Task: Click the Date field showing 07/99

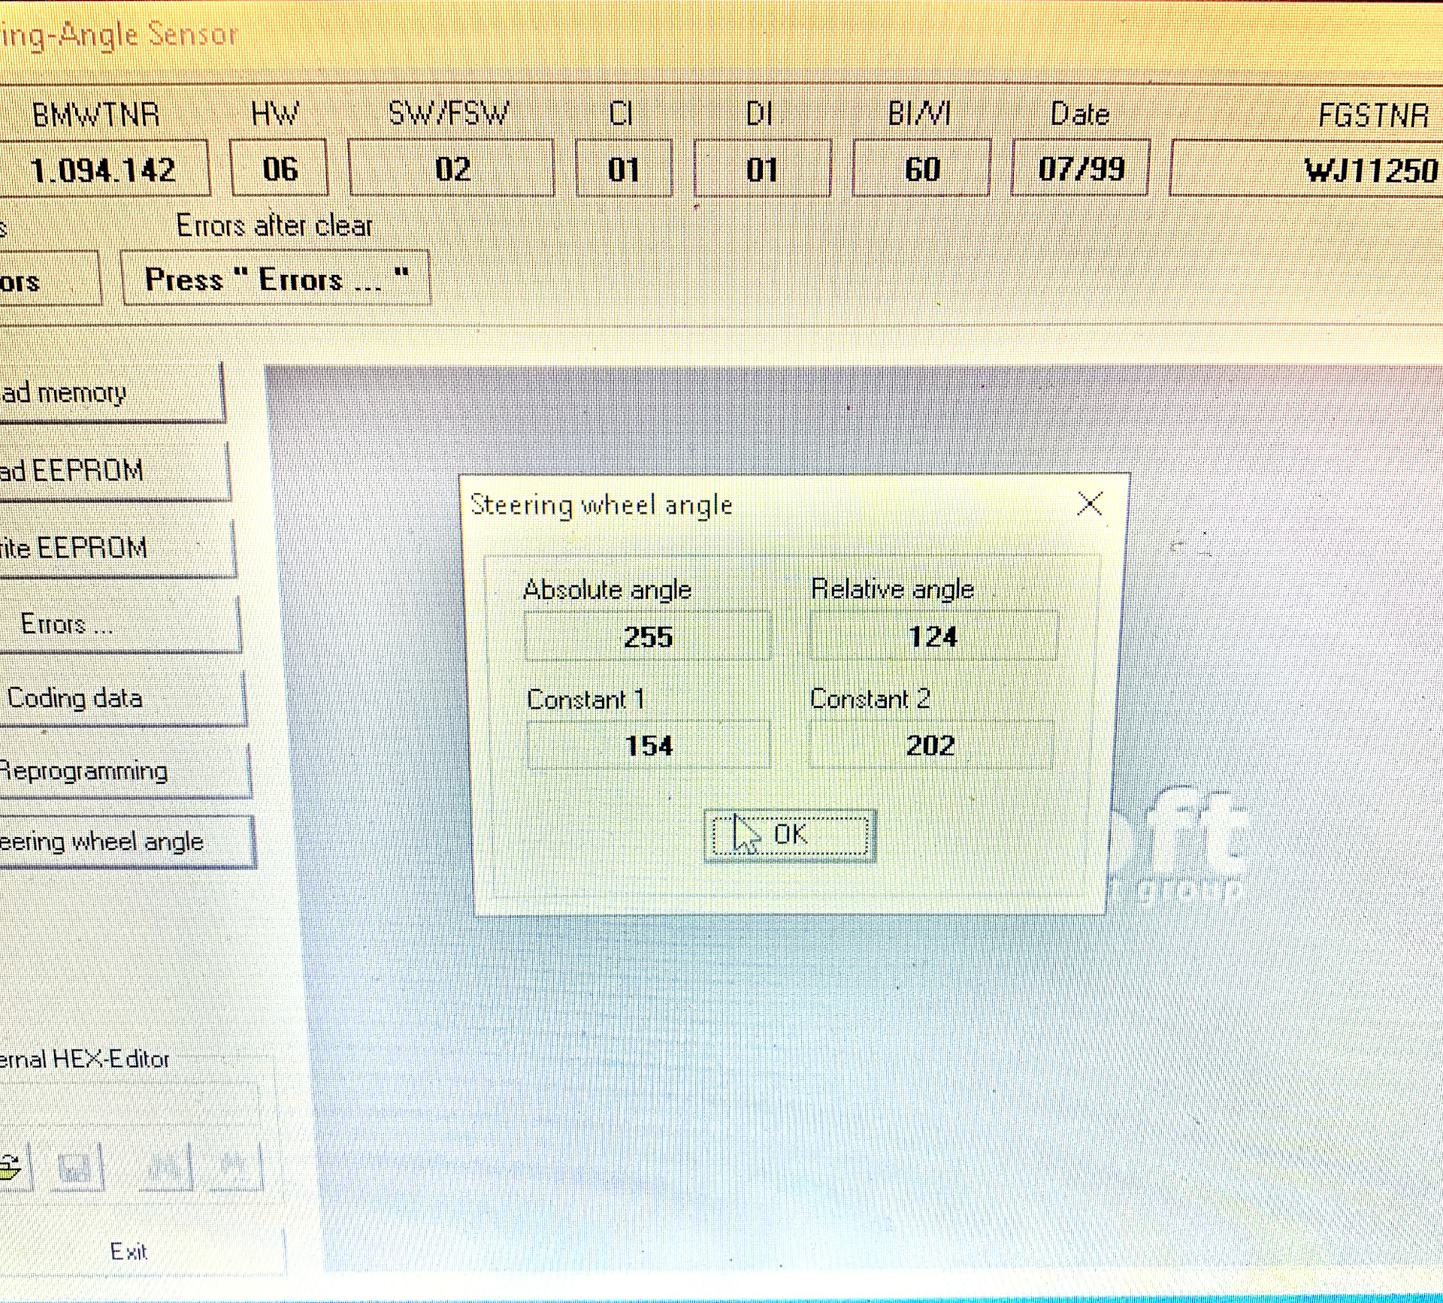Action: (x=1080, y=168)
